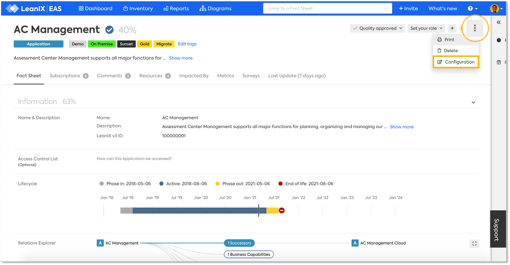This screenshot has width=510, height=265.
Task: Open What's new
Action: pyautogui.click(x=443, y=9)
